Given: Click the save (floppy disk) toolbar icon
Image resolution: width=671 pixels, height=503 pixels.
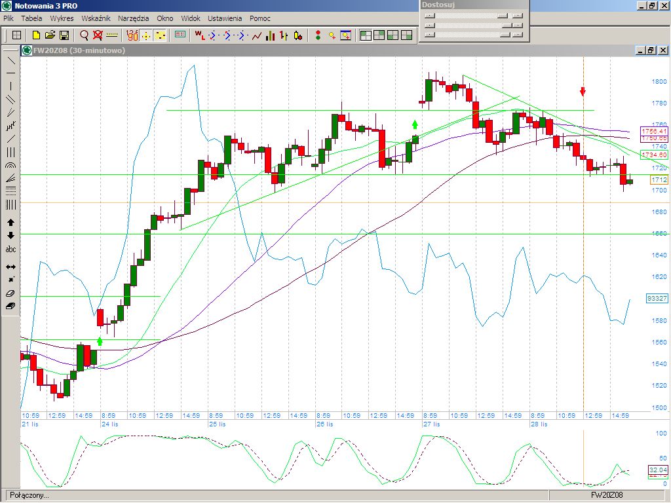Looking at the screenshot, I should pyautogui.click(x=64, y=35).
